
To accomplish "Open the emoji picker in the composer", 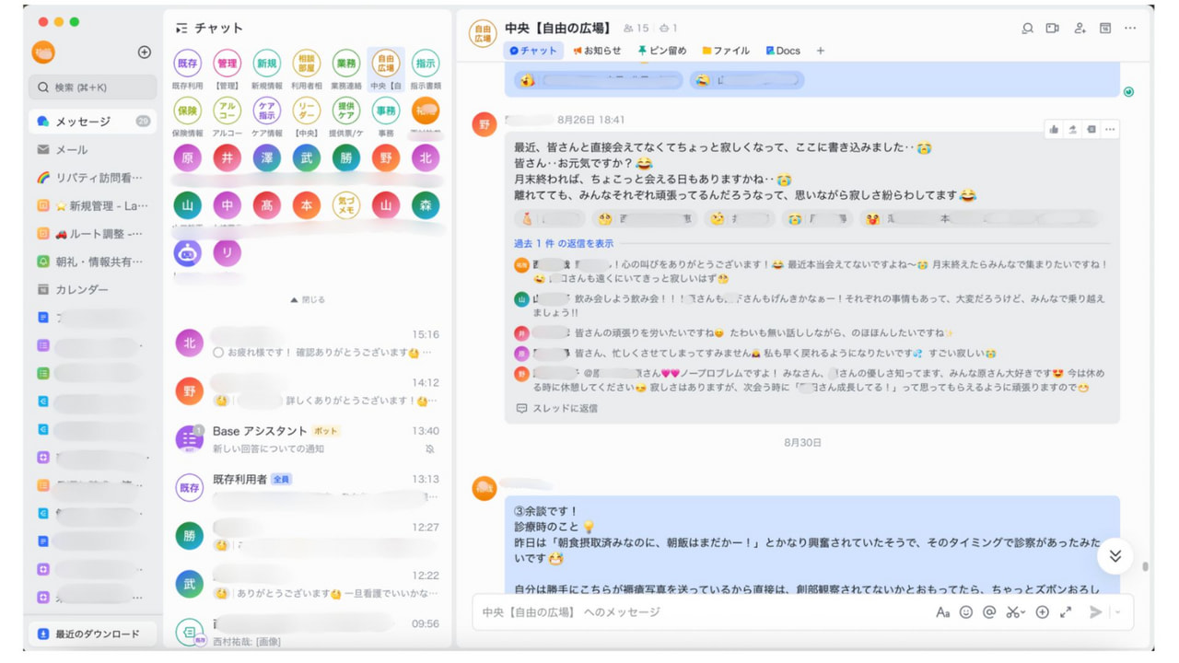I will point(965,611).
